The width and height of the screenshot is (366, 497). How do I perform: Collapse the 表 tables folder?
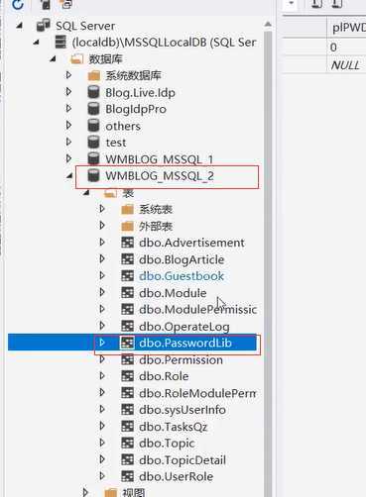pyautogui.click(x=86, y=193)
